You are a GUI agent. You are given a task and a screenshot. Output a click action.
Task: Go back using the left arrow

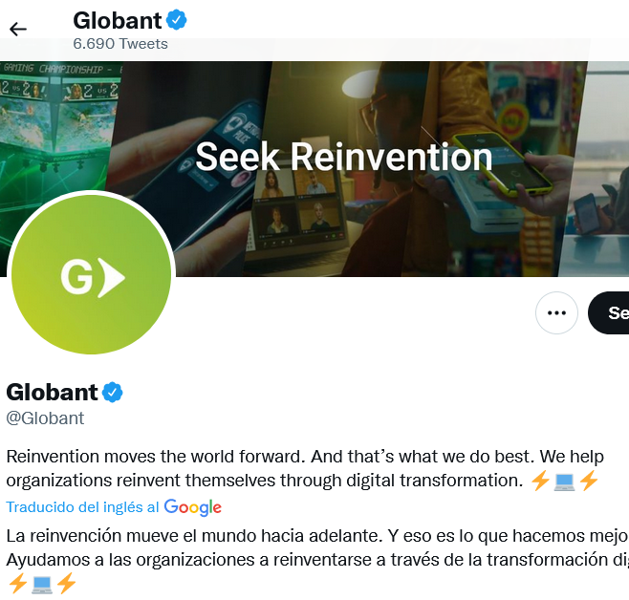(x=17, y=30)
